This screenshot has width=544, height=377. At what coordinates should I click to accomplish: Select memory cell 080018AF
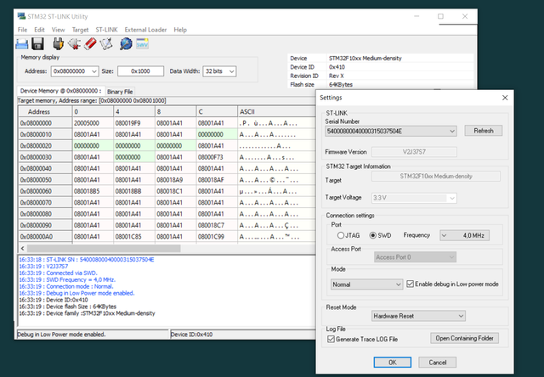pyautogui.click(x=217, y=180)
